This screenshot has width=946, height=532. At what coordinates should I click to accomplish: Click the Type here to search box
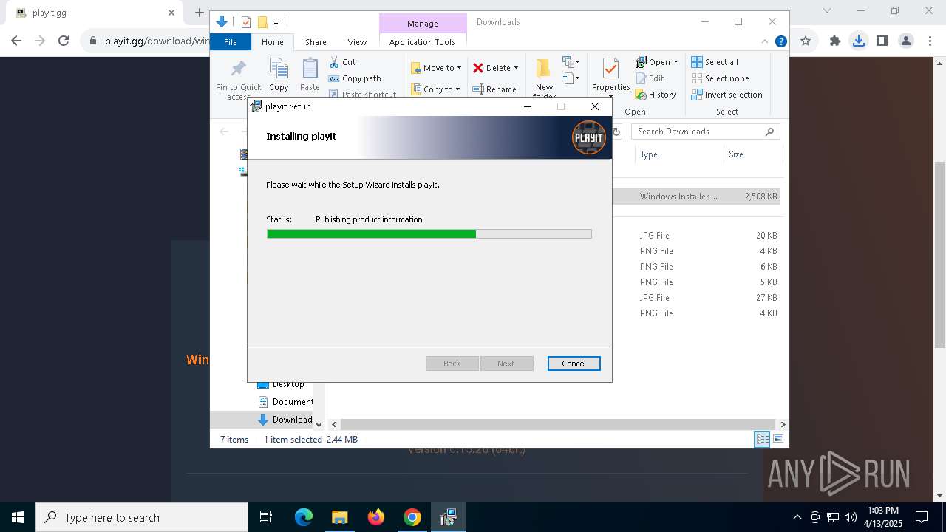[142, 517]
